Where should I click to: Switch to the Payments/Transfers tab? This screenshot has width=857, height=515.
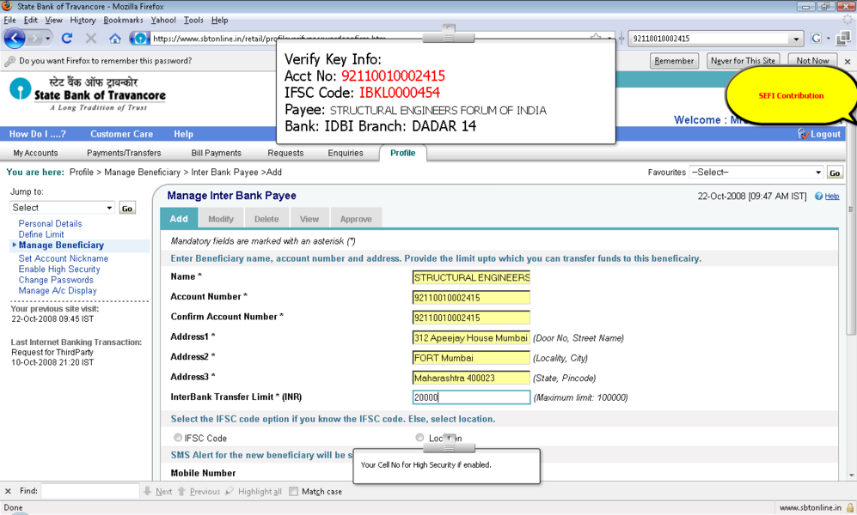(124, 153)
